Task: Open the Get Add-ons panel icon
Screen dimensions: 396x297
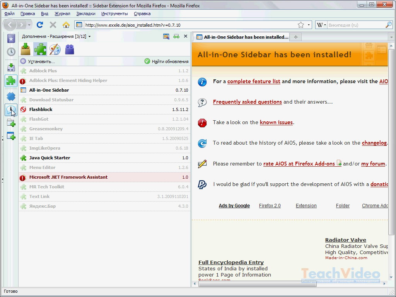Action: click(x=26, y=49)
